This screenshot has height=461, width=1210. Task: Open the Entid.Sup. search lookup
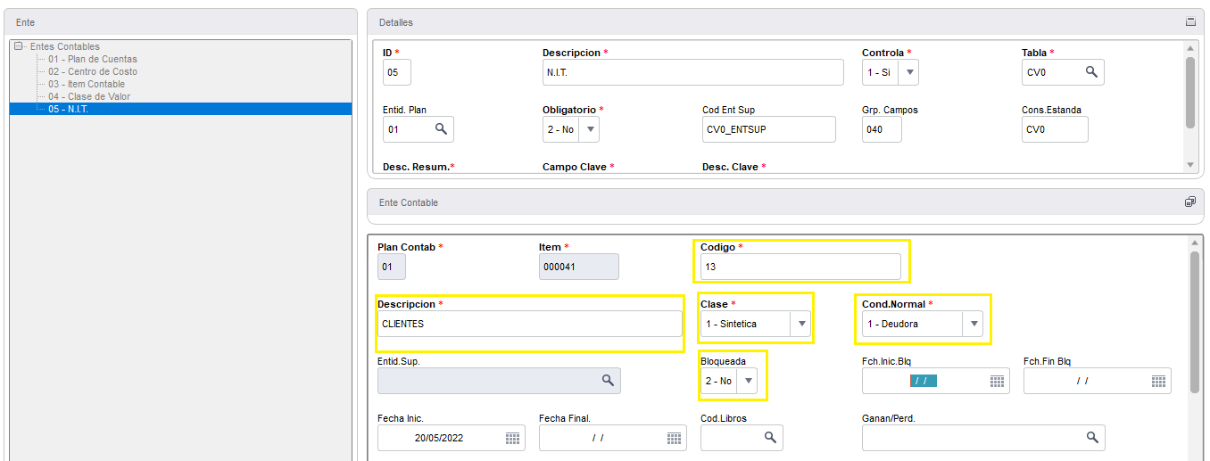pos(608,381)
